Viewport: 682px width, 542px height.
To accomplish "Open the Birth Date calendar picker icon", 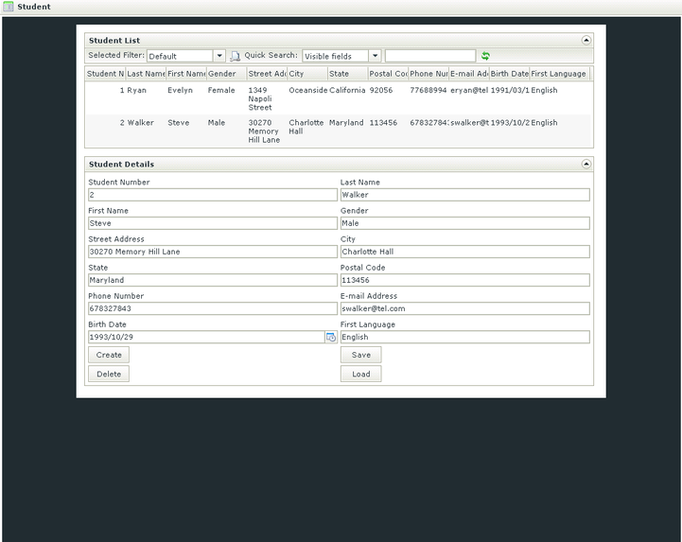I will click(331, 337).
